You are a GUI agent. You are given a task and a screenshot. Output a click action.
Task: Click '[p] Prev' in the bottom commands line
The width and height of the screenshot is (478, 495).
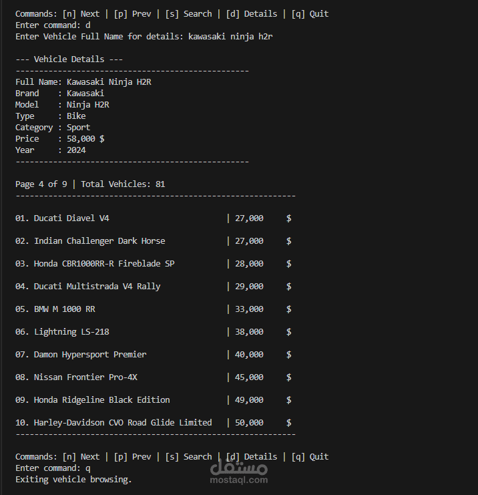click(x=132, y=457)
